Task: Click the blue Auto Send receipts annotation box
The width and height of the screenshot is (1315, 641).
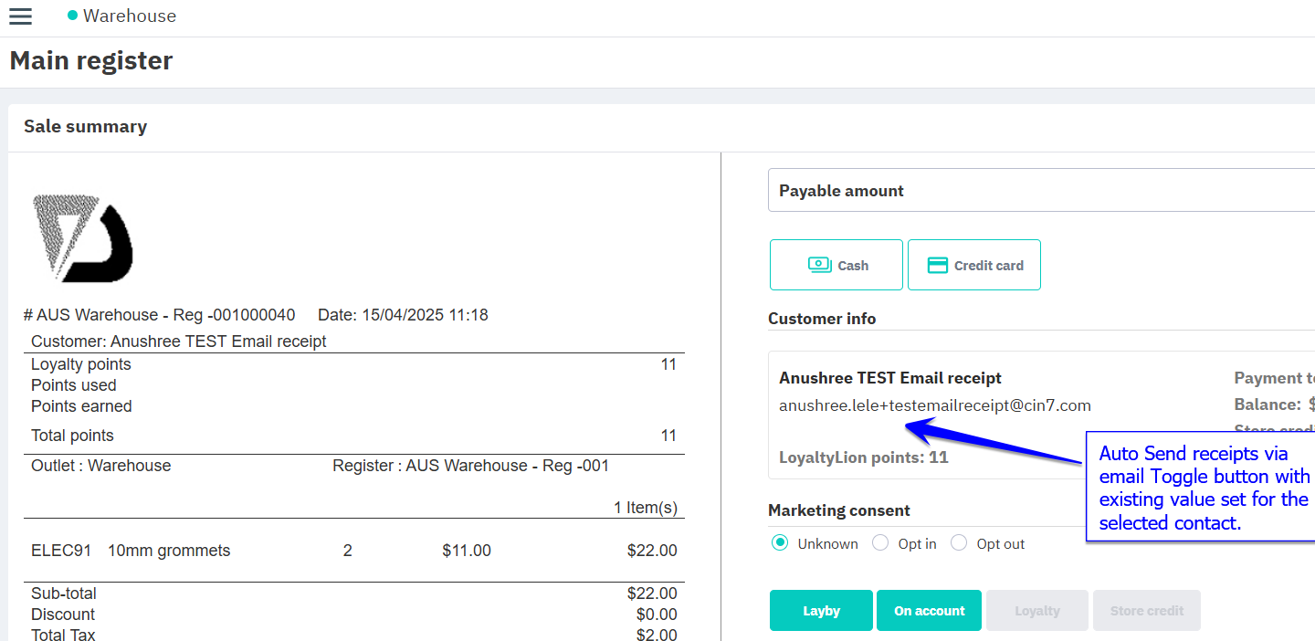Action: click(1201, 488)
